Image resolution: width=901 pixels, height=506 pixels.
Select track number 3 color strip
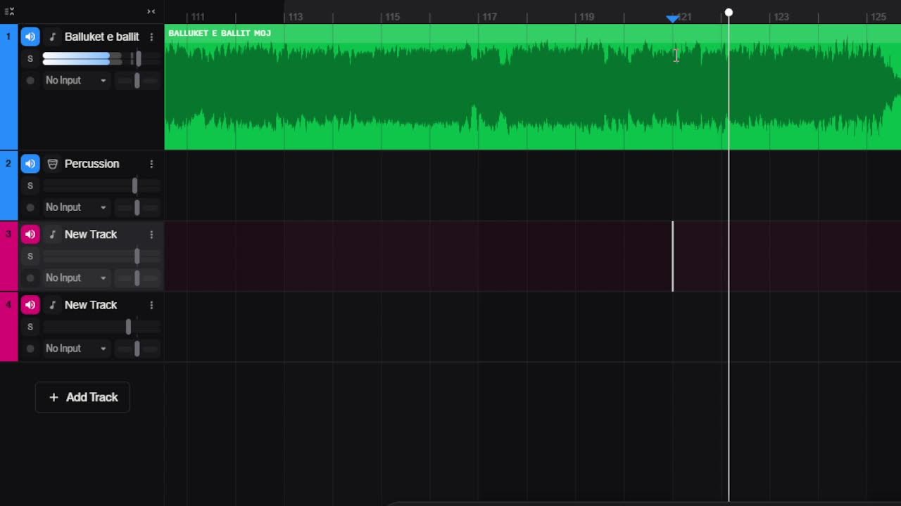(8, 256)
